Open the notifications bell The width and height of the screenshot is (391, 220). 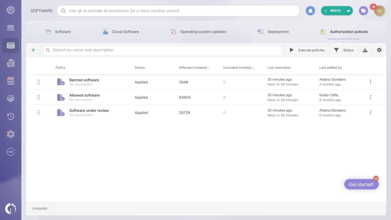[x=310, y=11]
